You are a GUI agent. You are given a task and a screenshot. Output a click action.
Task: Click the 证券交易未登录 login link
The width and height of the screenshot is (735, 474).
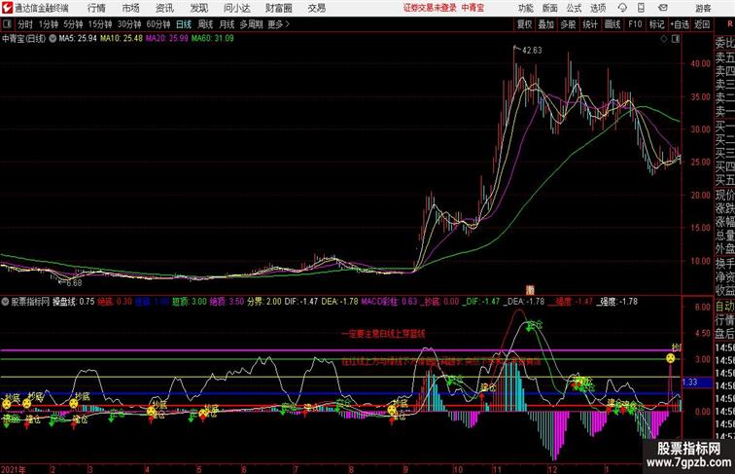(x=430, y=8)
